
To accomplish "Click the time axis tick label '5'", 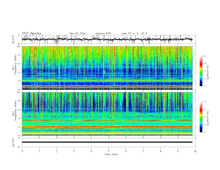I will point(109,151).
